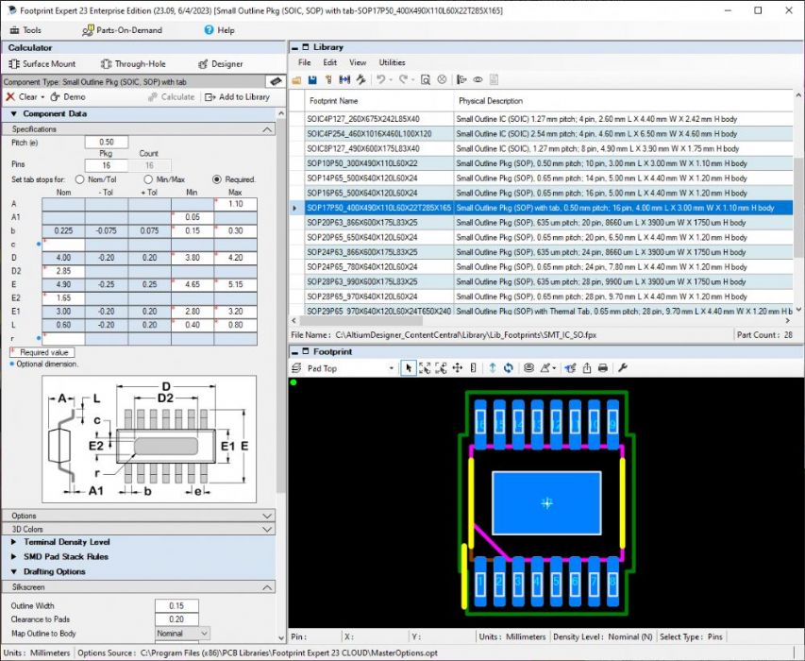Screen dimensions: 805x661
Task: Expand the Options section
Action: click(267, 516)
